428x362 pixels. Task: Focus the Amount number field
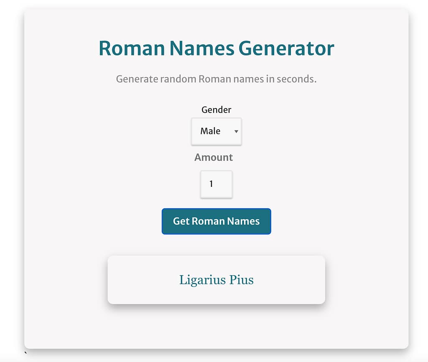[x=216, y=184]
